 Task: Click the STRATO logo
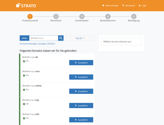point(26,5)
